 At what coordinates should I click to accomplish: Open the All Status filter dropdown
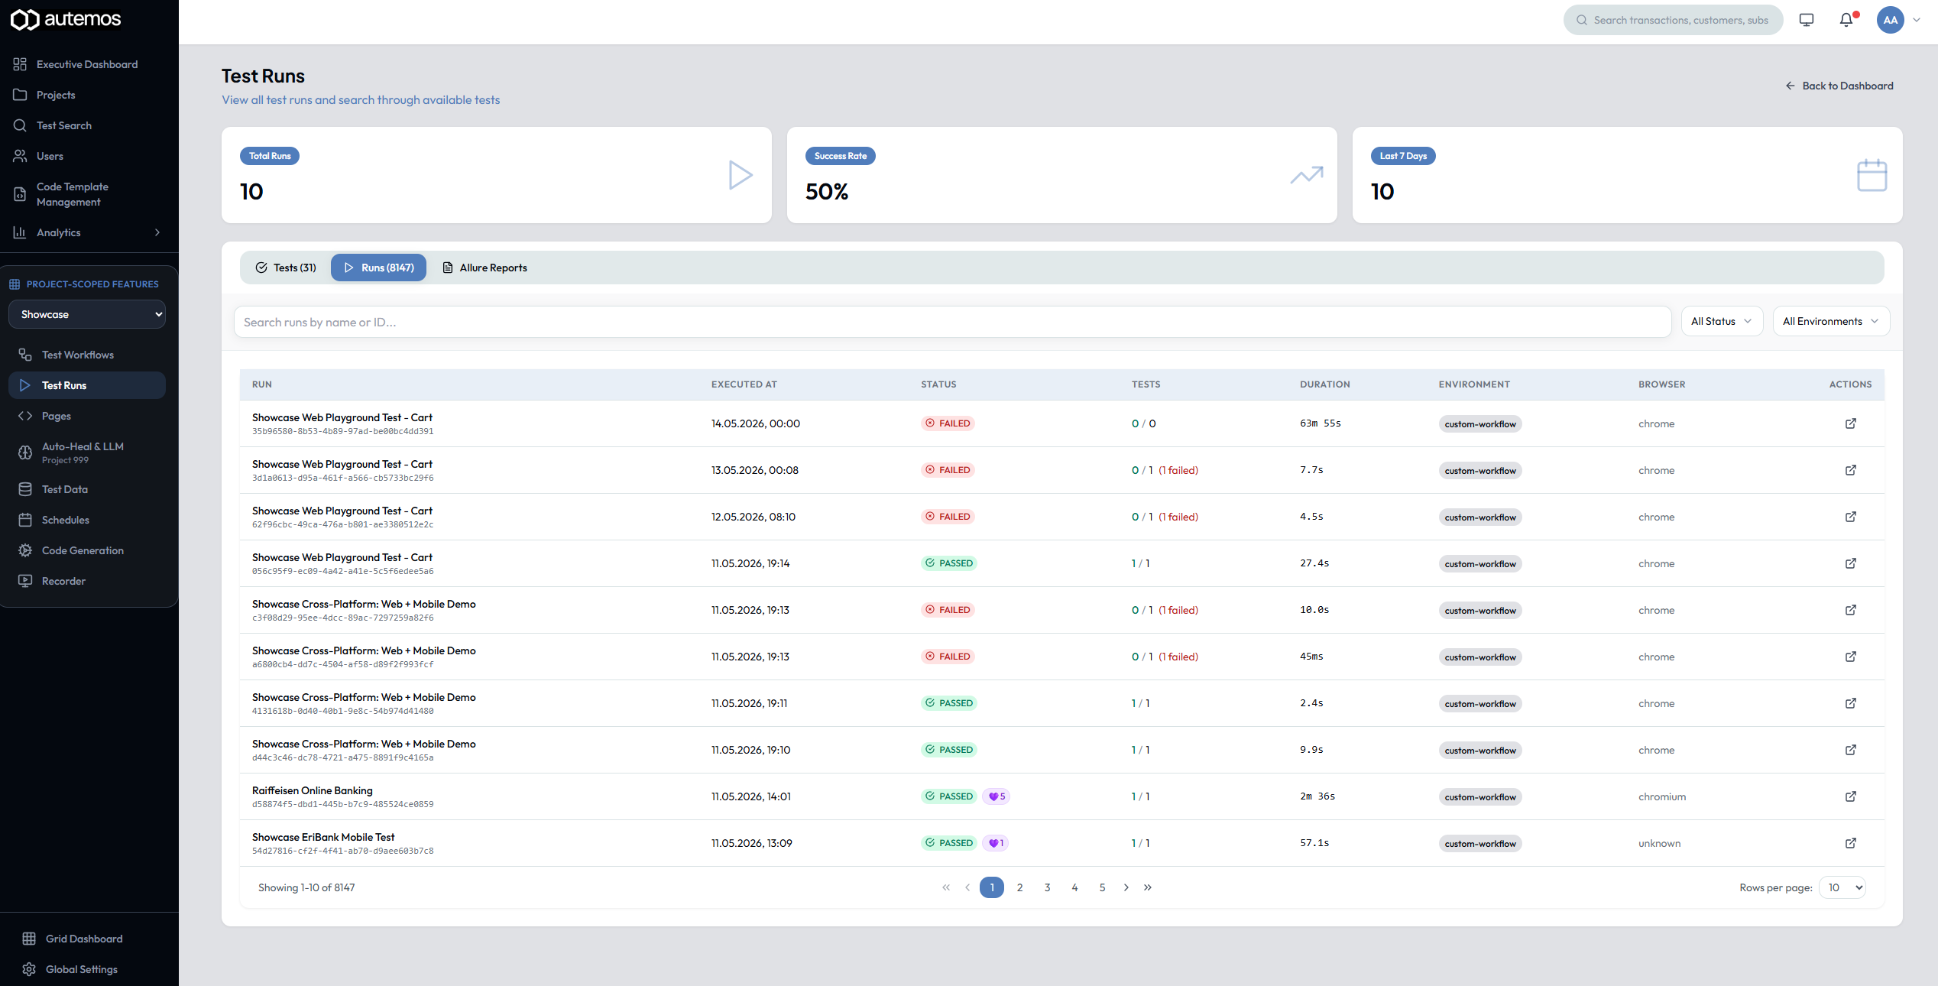point(1722,321)
